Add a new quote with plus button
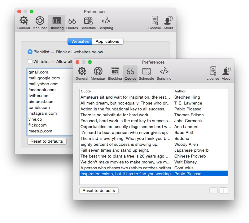Viewport: 249px width, 223px height. [224, 191]
